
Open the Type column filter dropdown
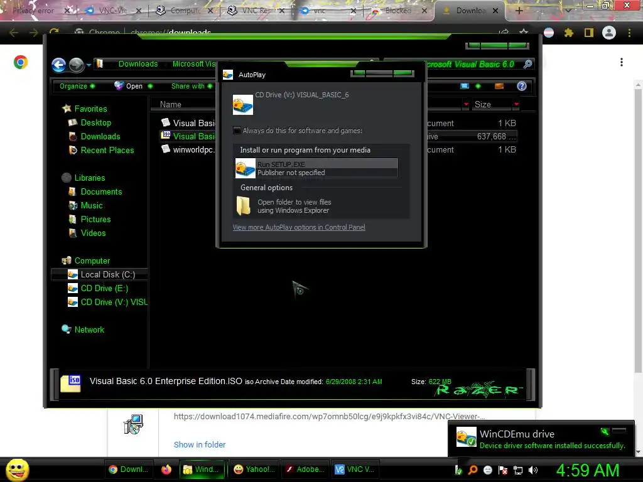click(466, 105)
